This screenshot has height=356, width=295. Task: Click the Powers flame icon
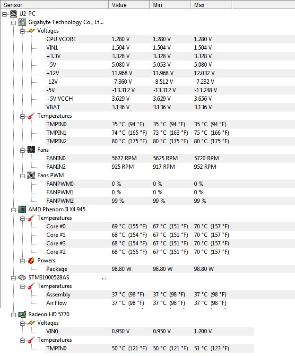click(31, 260)
